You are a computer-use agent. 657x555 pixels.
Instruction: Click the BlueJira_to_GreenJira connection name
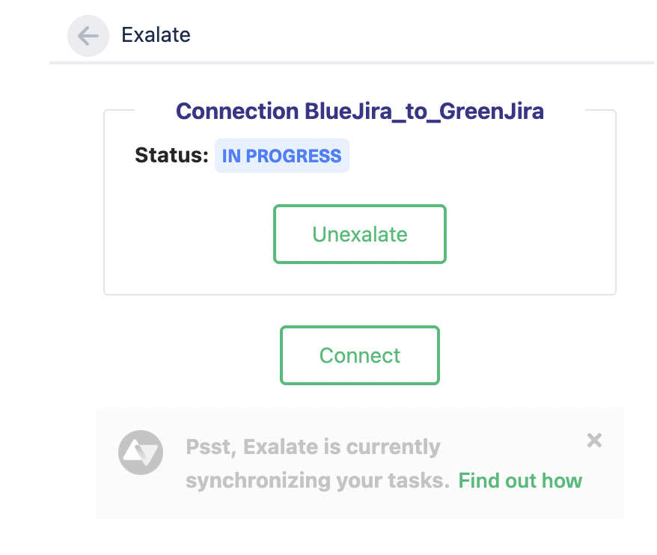coord(424,111)
